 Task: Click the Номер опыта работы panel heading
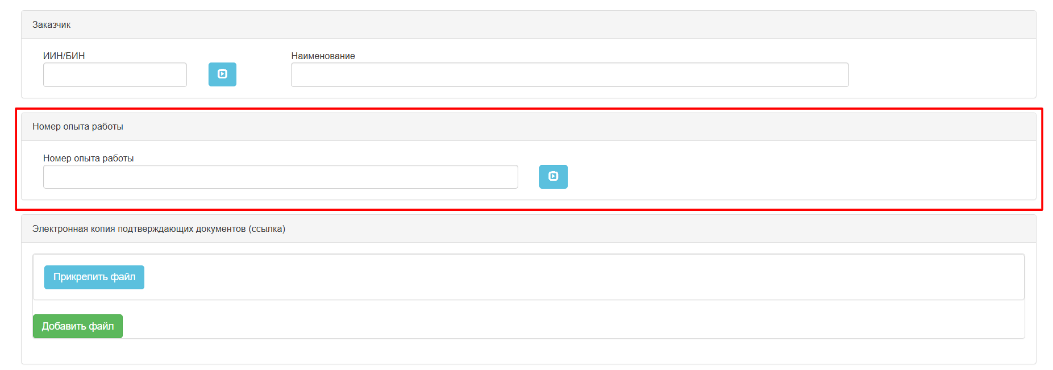click(x=78, y=127)
